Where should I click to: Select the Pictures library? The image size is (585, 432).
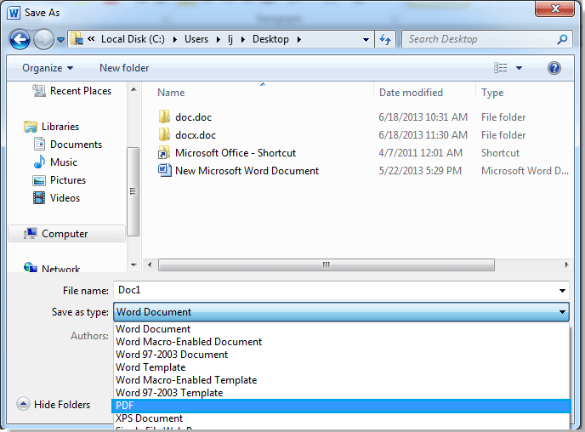pyautogui.click(x=60, y=180)
